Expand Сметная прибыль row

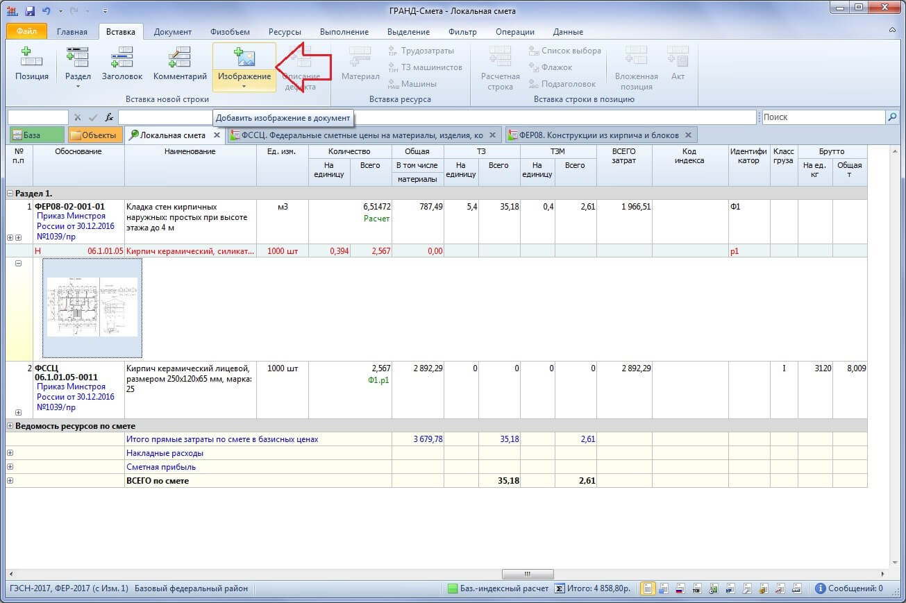click(10, 467)
